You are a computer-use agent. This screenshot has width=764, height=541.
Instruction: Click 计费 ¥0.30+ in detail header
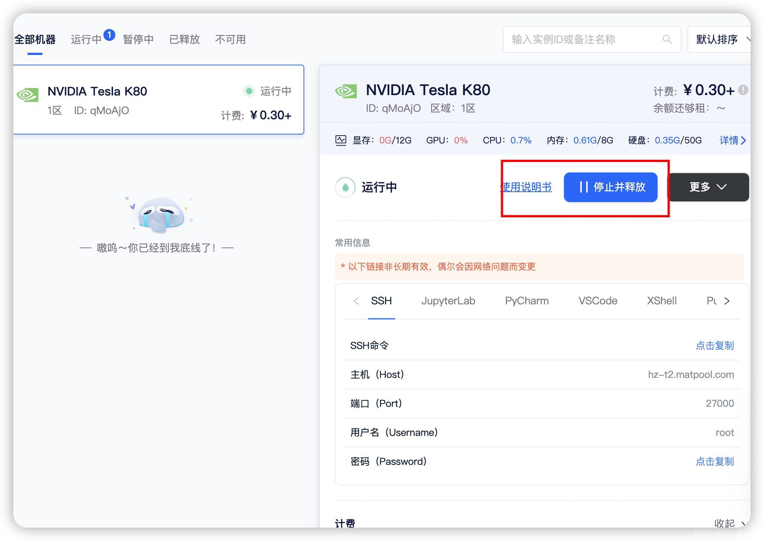[x=694, y=90]
